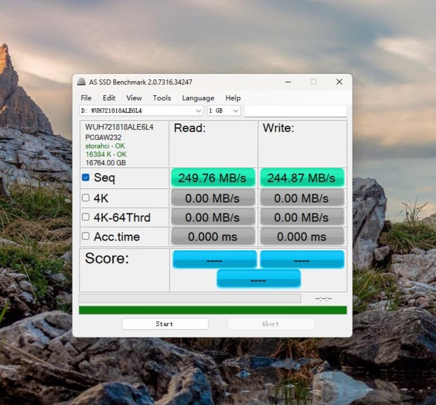Click the 4K write result 0.00 MB/s

[x=302, y=198]
